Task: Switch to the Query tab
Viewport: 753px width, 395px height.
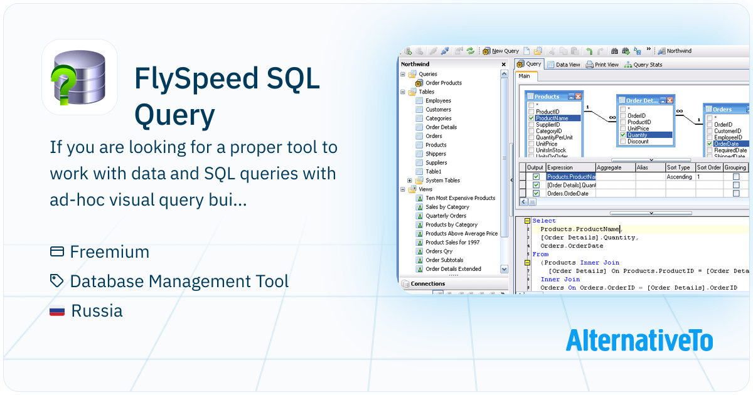Action: point(529,64)
